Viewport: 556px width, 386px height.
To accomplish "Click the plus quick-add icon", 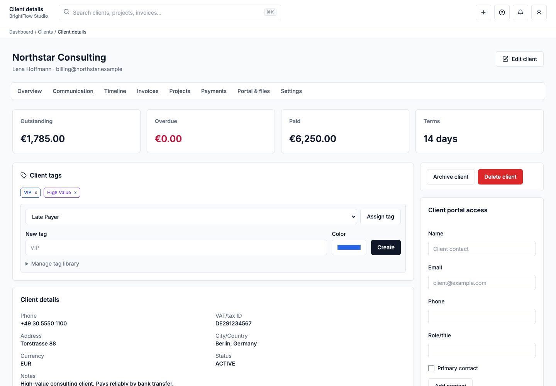I will (483, 12).
